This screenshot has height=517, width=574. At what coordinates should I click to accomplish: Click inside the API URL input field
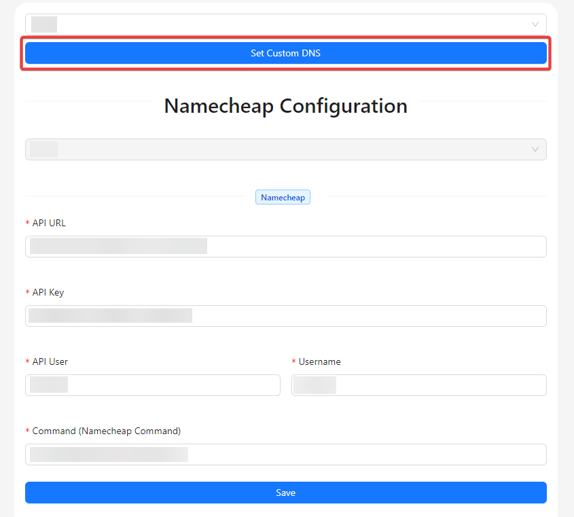coord(285,246)
